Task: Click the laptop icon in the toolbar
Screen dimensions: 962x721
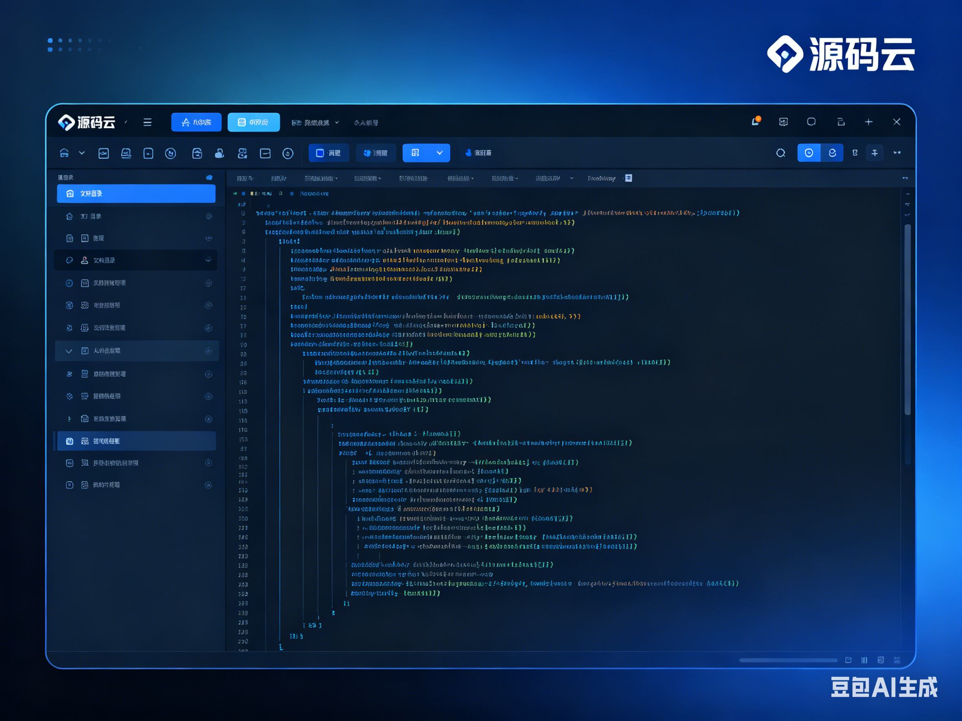Action: [x=126, y=153]
